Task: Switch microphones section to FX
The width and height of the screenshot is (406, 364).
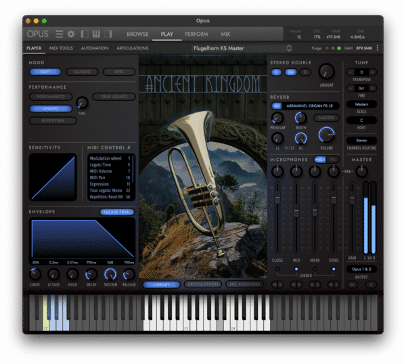Action: (333, 160)
